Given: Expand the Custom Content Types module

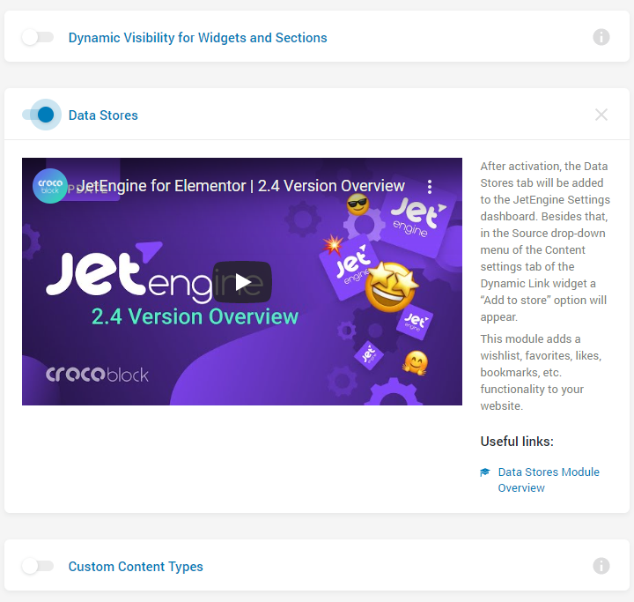Looking at the screenshot, I should point(136,567).
